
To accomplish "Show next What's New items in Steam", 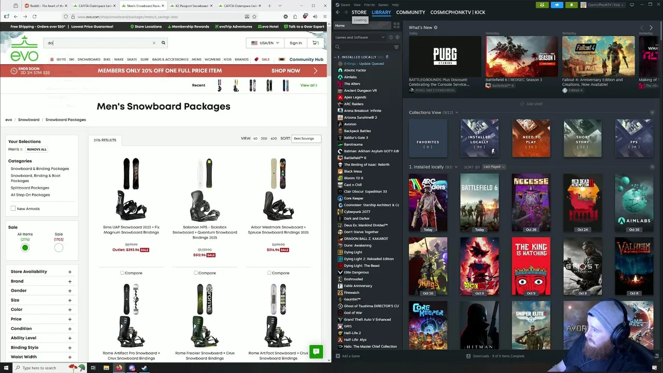I will tap(651, 27).
